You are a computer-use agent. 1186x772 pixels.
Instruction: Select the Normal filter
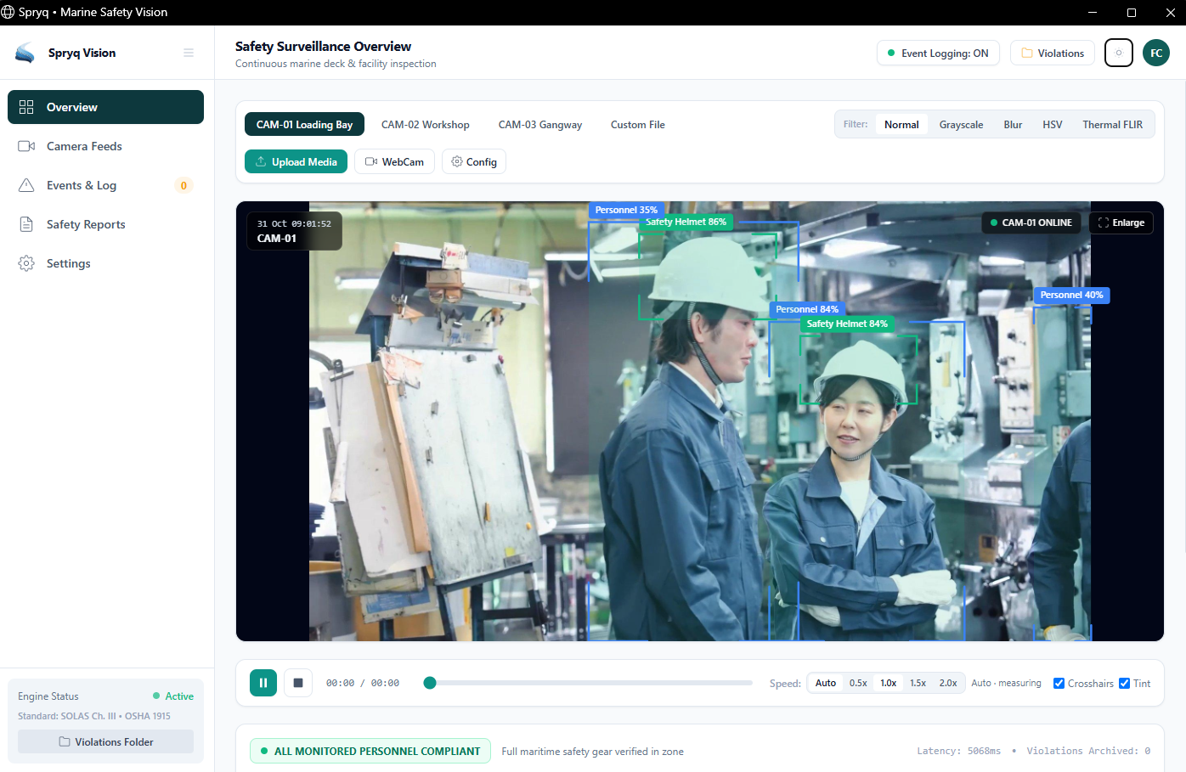(x=901, y=124)
